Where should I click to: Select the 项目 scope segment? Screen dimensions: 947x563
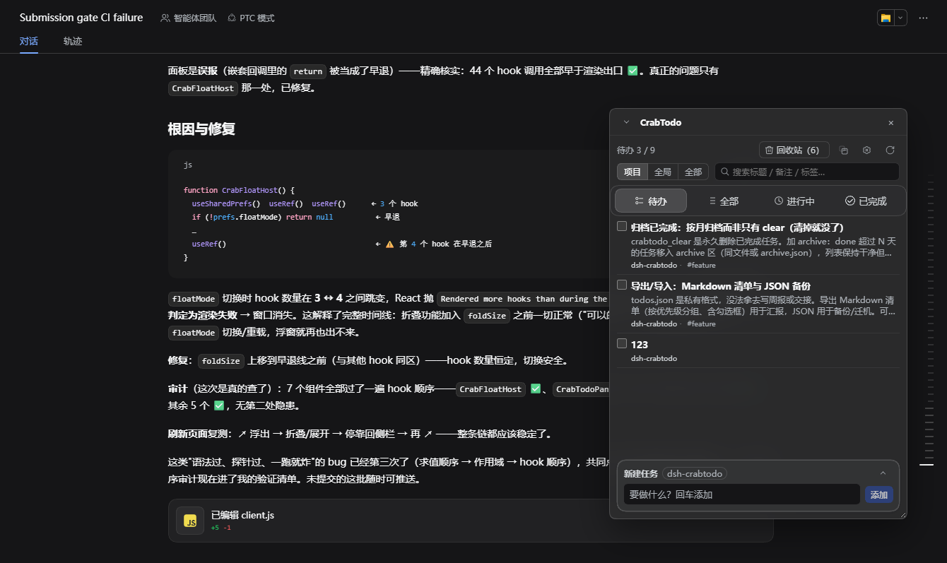click(633, 172)
